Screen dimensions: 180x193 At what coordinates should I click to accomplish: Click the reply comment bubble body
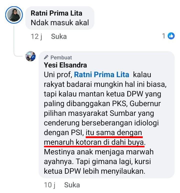tap(107, 115)
